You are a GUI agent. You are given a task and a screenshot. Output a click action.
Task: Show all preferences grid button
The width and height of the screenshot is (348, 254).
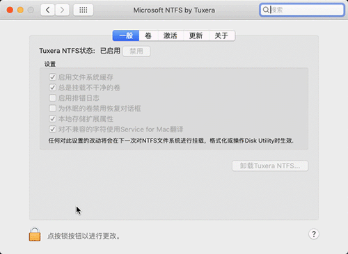(x=84, y=10)
